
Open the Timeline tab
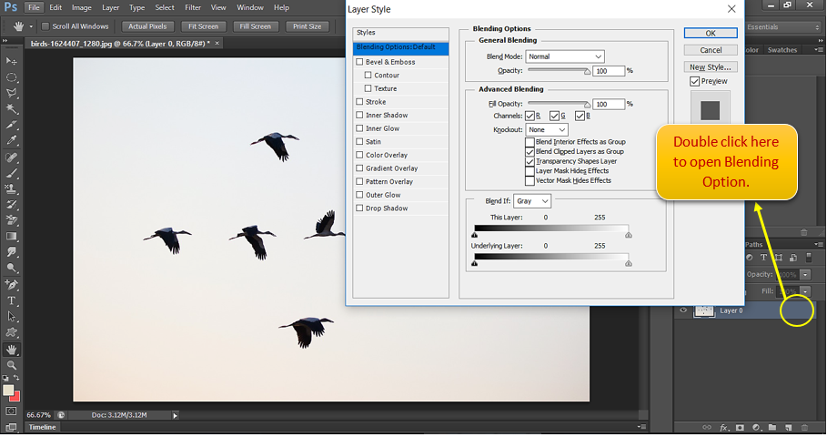point(42,427)
